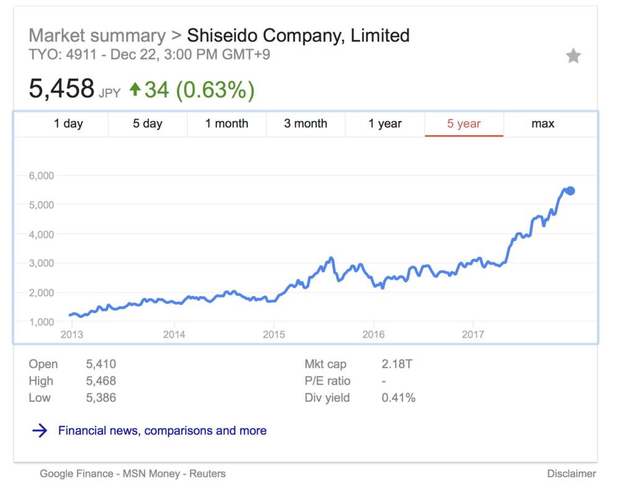Screen dimensions: 620x482
Task: Click the blue endpoint dot on chart
Action: coord(570,191)
